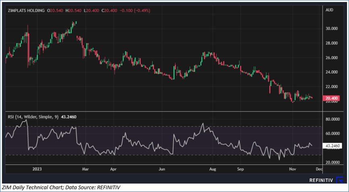Click the change value -0.100 (-0.49%)
This screenshot has height=192, width=349.
pyautogui.click(x=135, y=10)
